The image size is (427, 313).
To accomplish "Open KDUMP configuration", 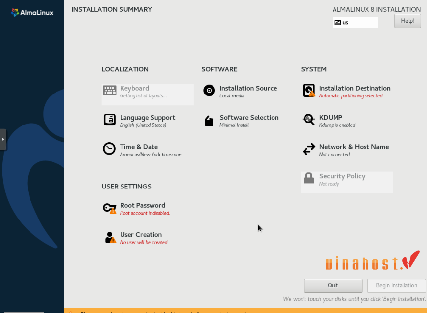I will point(331,118).
